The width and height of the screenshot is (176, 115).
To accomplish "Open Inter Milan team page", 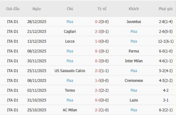I will click(134, 61).
